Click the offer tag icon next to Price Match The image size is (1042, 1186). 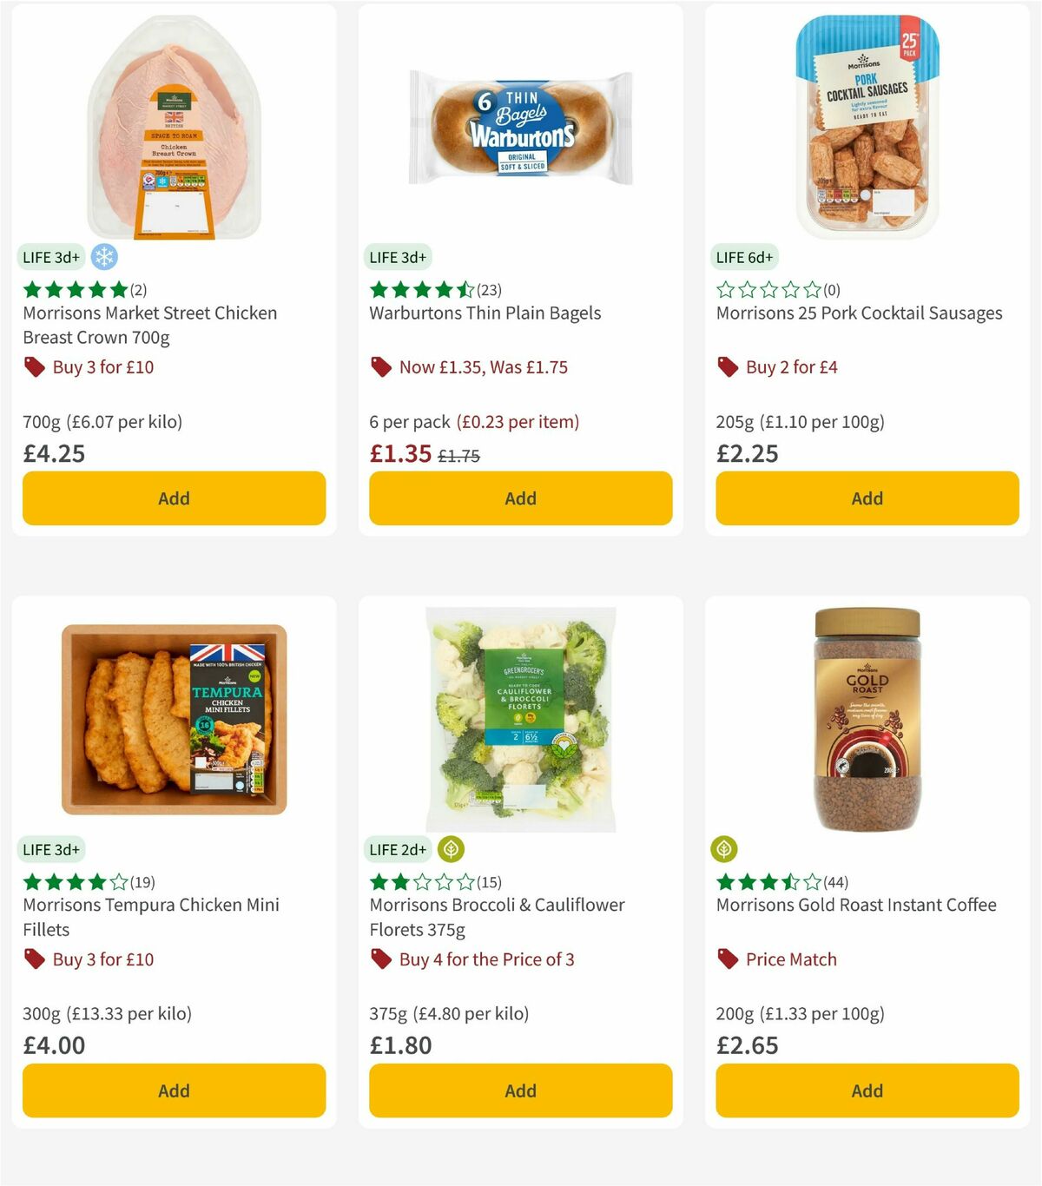[726, 959]
